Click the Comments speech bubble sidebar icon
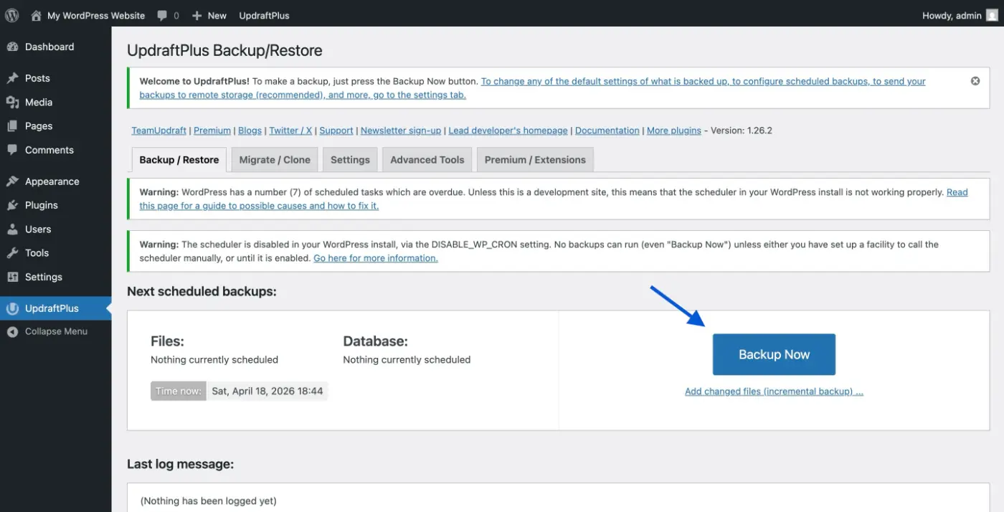 click(12, 150)
